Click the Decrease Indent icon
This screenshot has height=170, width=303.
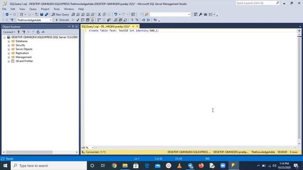point(143,20)
